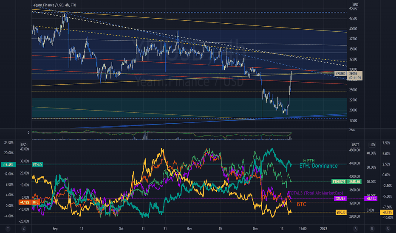Click the B scale letter at the bottom
This screenshot has height=233, width=396.
pos(372,228)
